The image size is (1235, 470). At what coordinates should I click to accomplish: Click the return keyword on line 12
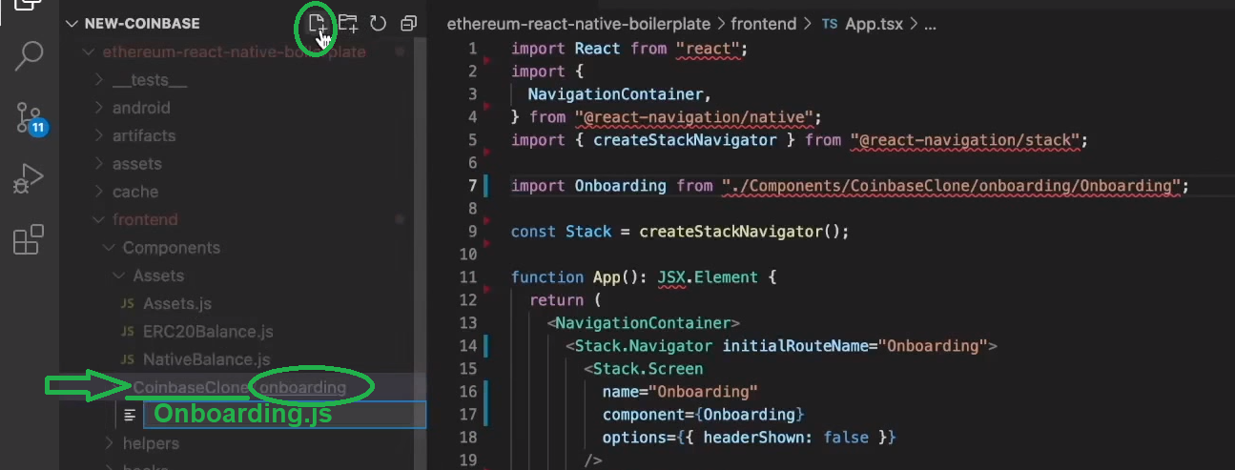556,300
